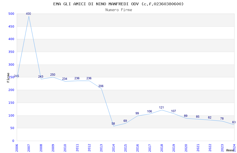Click x-axis year label 2018

pyautogui.click(x=162, y=148)
